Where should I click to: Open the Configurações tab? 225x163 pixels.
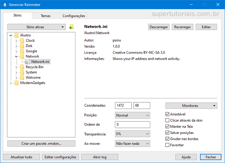click(74, 16)
